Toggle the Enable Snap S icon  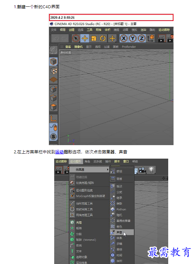point(53,136)
